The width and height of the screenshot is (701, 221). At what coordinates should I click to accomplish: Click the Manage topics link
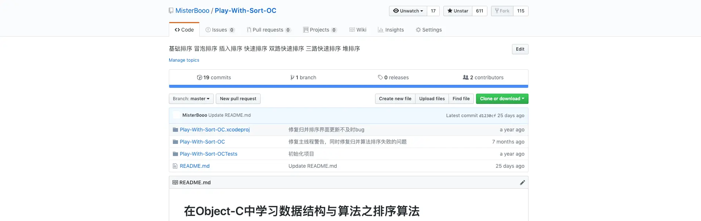click(x=184, y=60)
